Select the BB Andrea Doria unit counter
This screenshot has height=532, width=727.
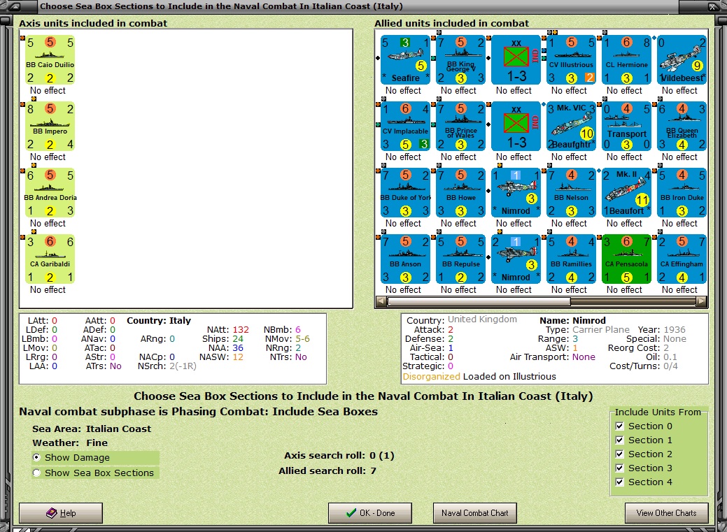(50, 192)
